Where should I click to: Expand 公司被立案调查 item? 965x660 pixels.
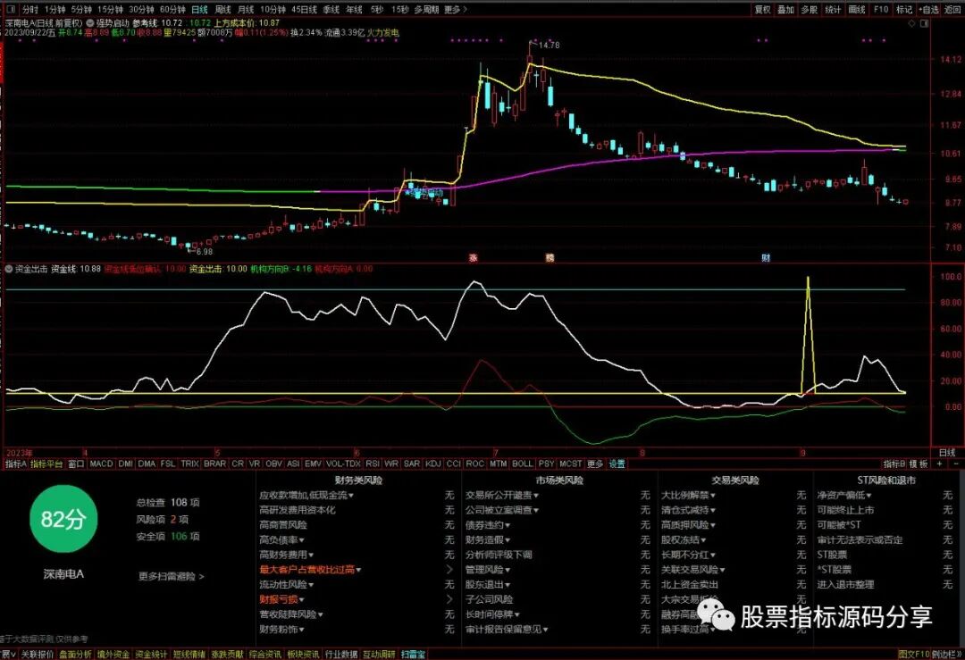502,510
